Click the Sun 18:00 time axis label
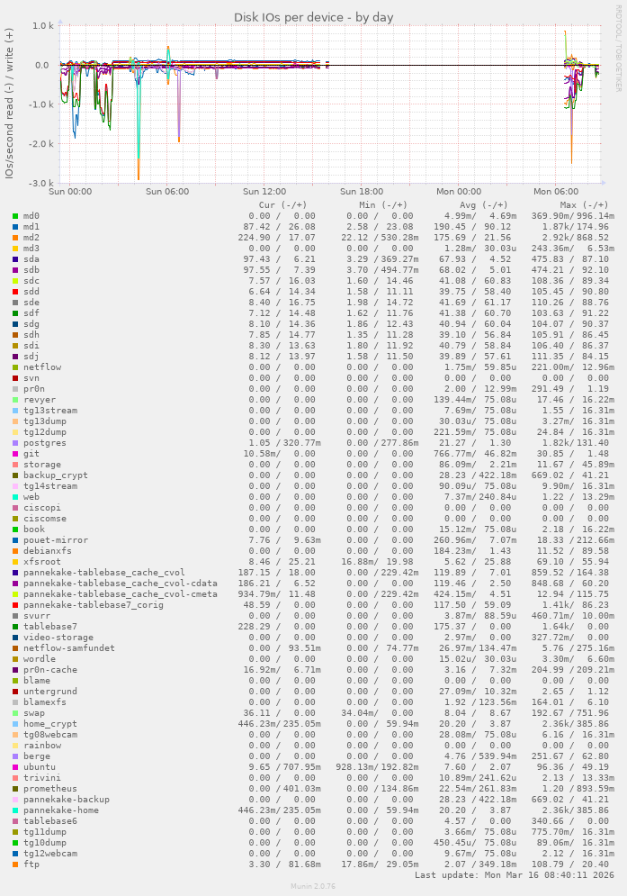Viewport: 627px width, 896px height. coord(362,192)
